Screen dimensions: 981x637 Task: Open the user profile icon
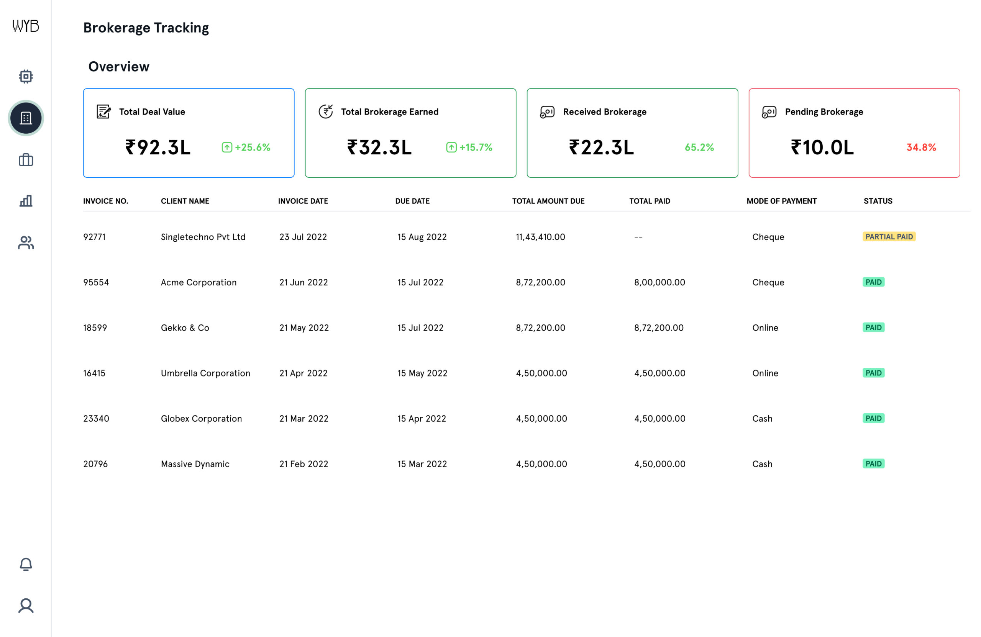pos(26,606)
